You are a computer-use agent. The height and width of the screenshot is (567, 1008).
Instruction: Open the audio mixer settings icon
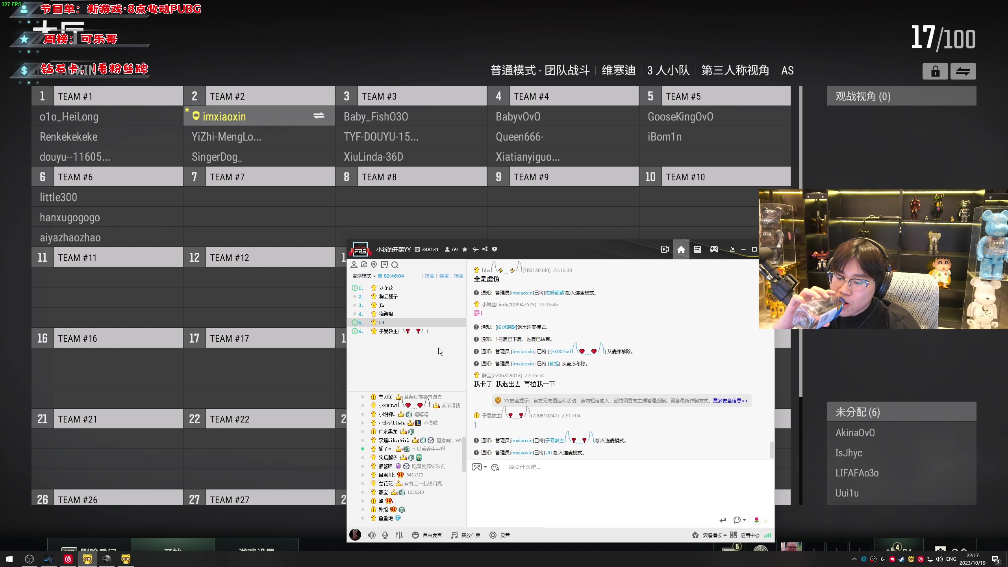click(x=400, y=535)
